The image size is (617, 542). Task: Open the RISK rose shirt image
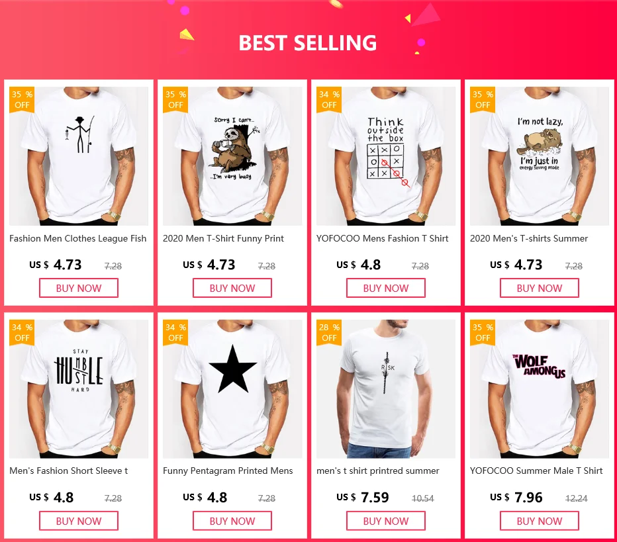[x=385, y=389]
